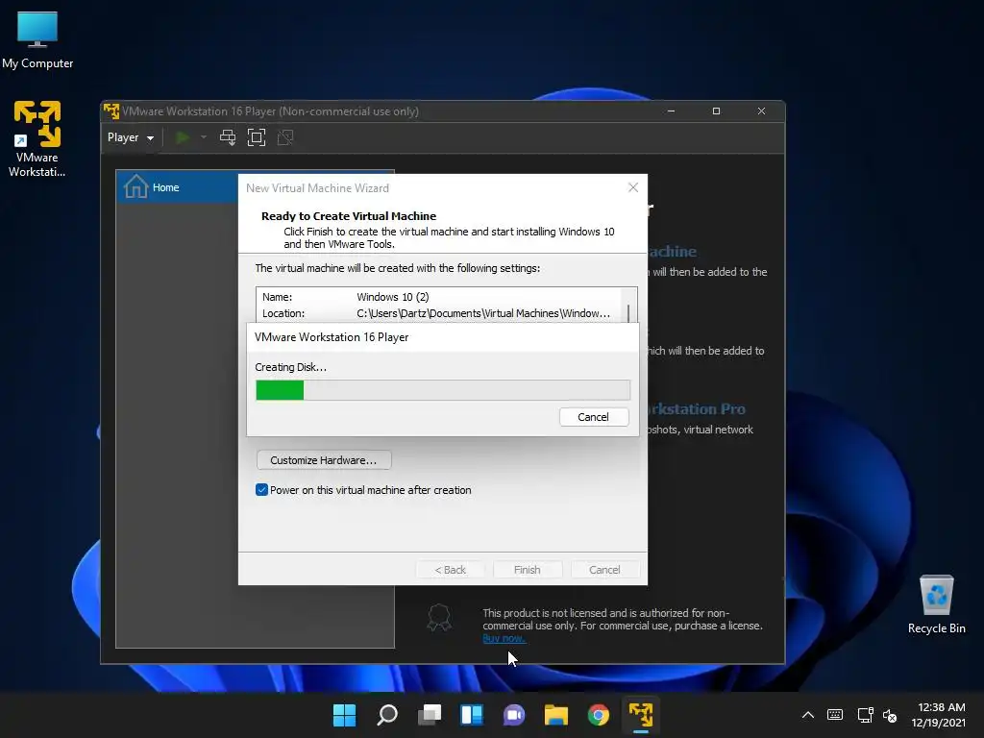Show hidden system tray icons chevron
984x738 pixels.
tap(808, 715)
